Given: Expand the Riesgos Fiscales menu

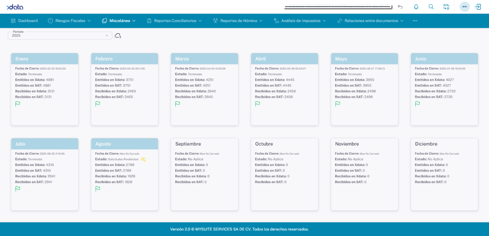Looking at the screenshot, I should 69,21.
